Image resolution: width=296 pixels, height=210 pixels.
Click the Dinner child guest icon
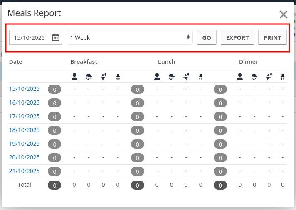click(x=254, y=76)
